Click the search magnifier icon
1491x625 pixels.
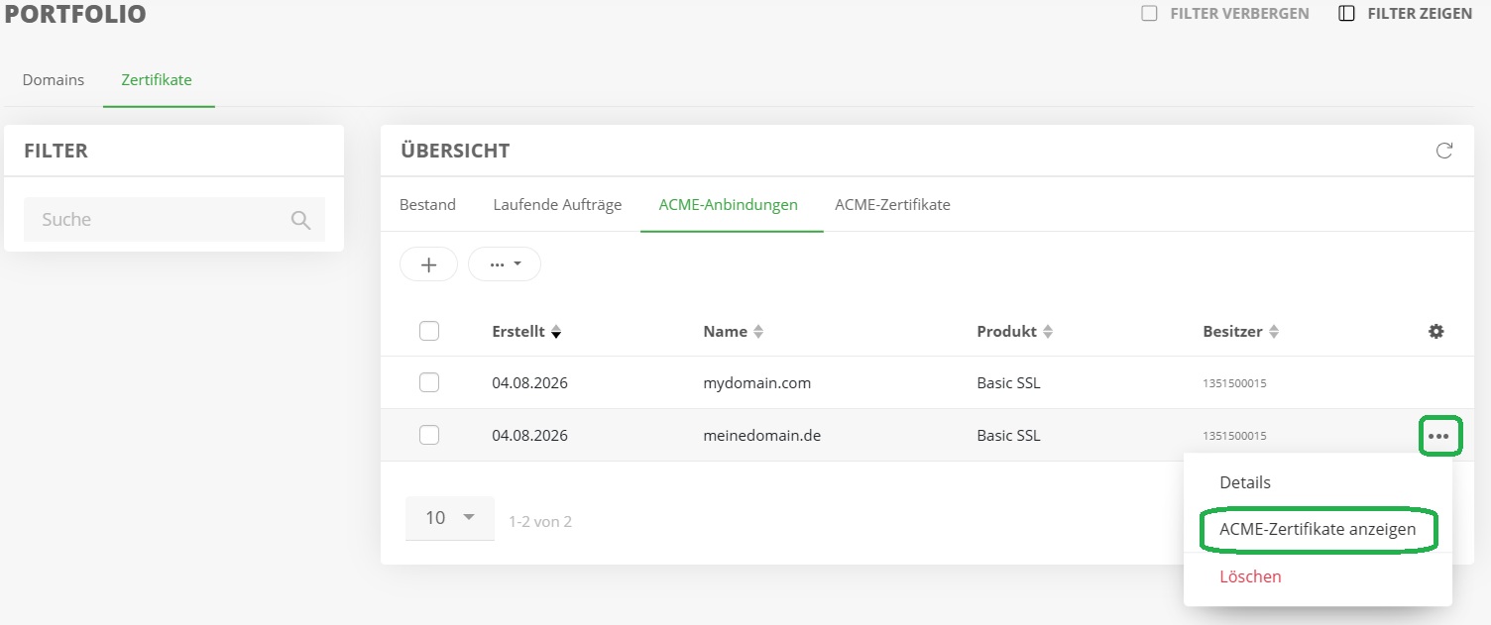301,220
